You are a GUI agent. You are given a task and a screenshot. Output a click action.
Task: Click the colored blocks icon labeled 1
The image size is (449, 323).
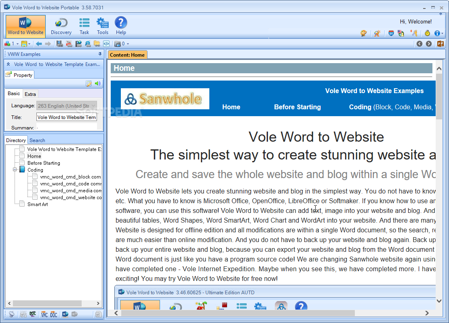8,44
